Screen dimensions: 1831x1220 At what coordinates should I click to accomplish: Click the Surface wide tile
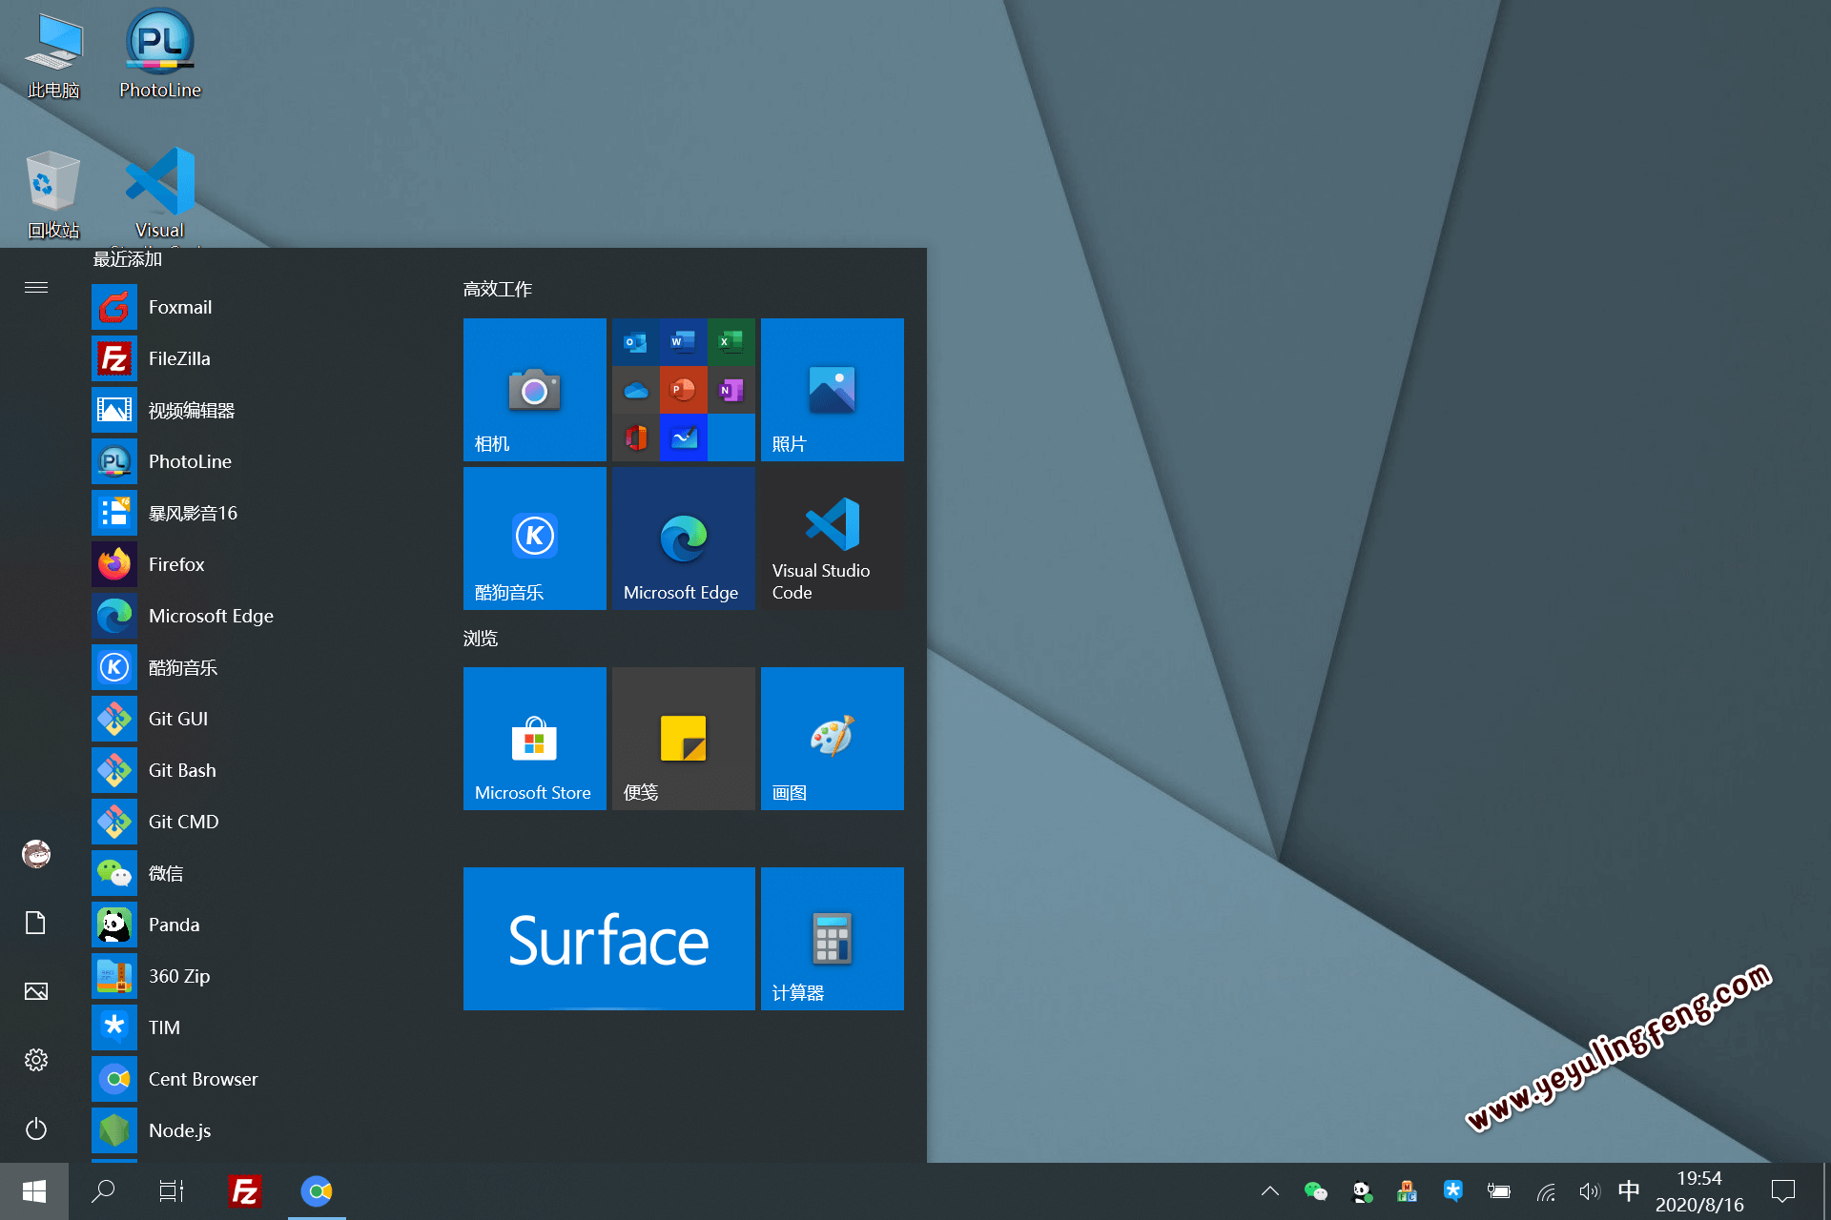tap(608, 938)
